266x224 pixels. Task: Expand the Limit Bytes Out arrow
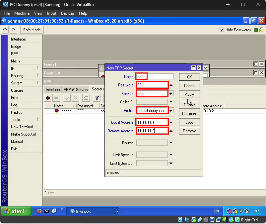pyautogui.click(x=171, y=163)
